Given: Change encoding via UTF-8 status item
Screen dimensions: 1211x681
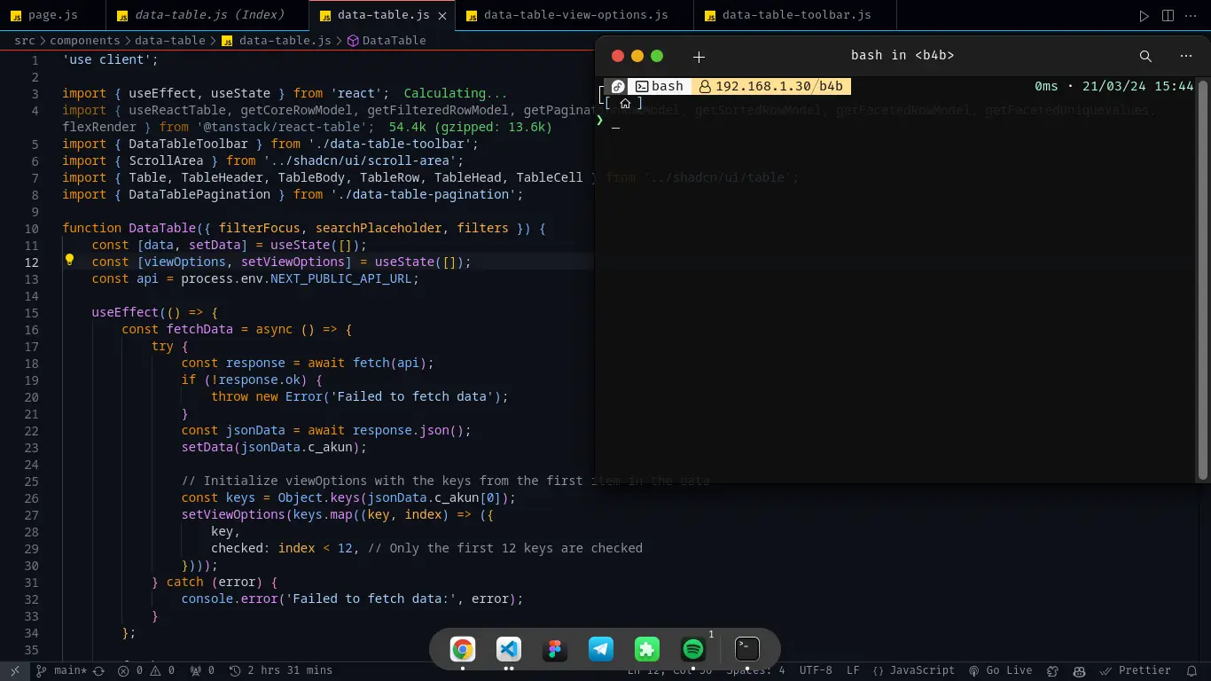Looking at the screenshot, I should click(816, 671).
